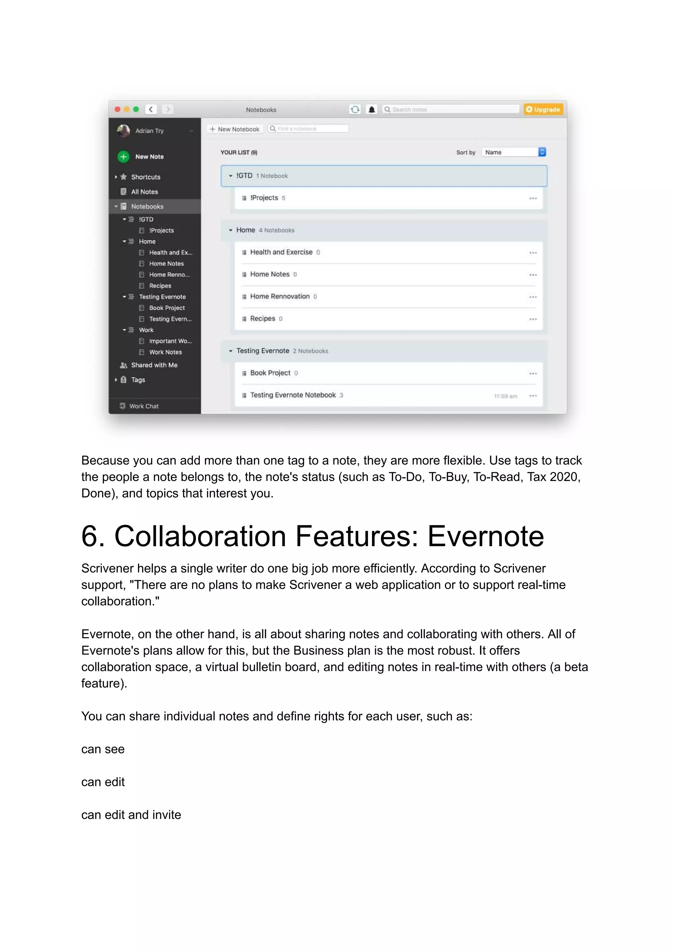
Task: Open more options for Home Notes row
Action: click(533, 275)
